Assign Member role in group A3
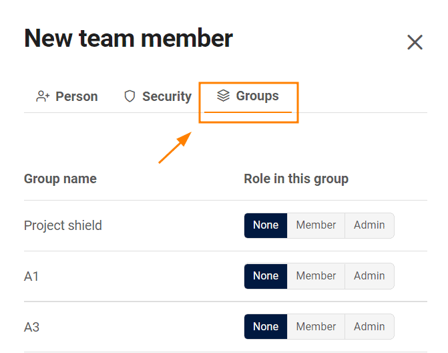This screenshot has width=448, height=353. coord(316,327)
